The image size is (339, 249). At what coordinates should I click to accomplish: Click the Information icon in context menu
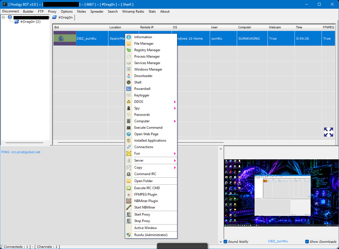click(129, 37)
